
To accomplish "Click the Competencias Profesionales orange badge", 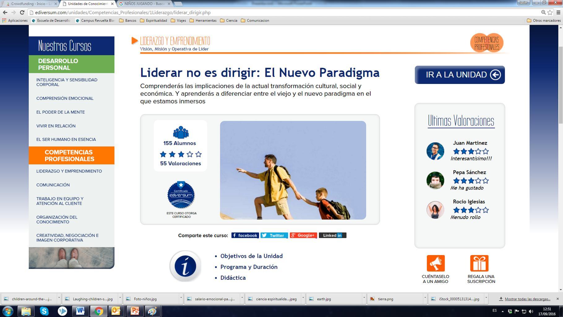I will click(487, 43).
